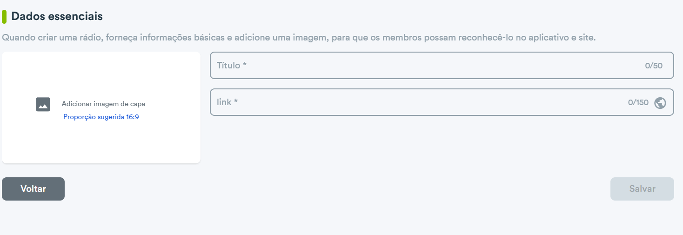Click the Salvar button
This screenshot has width=683, height=235.
[642, 189]
